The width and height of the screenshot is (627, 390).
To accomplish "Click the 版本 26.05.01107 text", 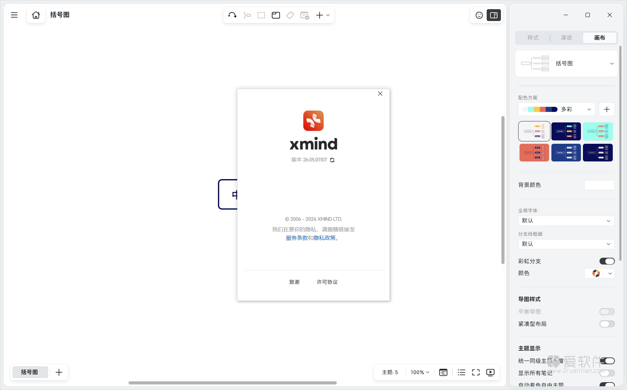I will click(309, 160).
